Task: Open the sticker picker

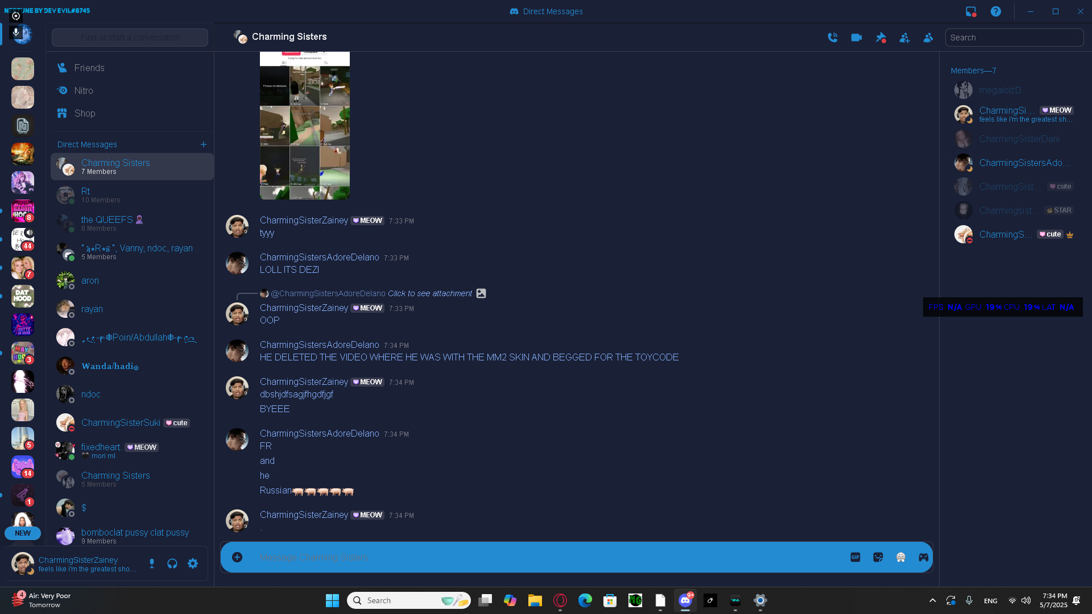Action: (878, 557)
